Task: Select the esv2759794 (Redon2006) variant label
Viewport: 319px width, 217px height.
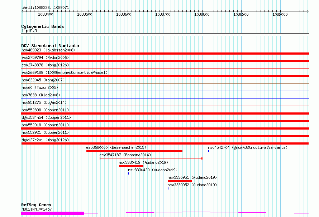Action: (x=45, y=57)
